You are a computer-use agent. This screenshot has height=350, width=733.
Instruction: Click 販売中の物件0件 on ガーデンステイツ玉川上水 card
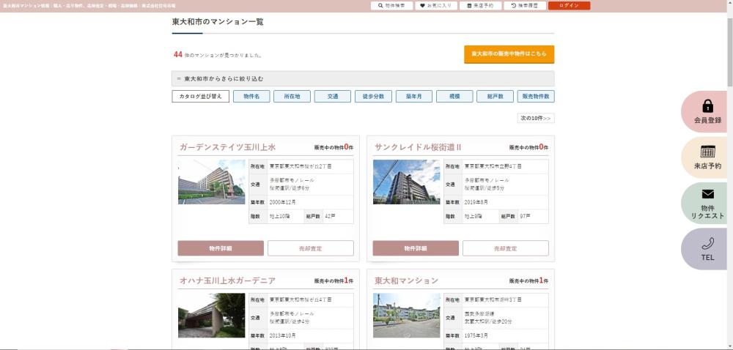click(x=334, y=147)
